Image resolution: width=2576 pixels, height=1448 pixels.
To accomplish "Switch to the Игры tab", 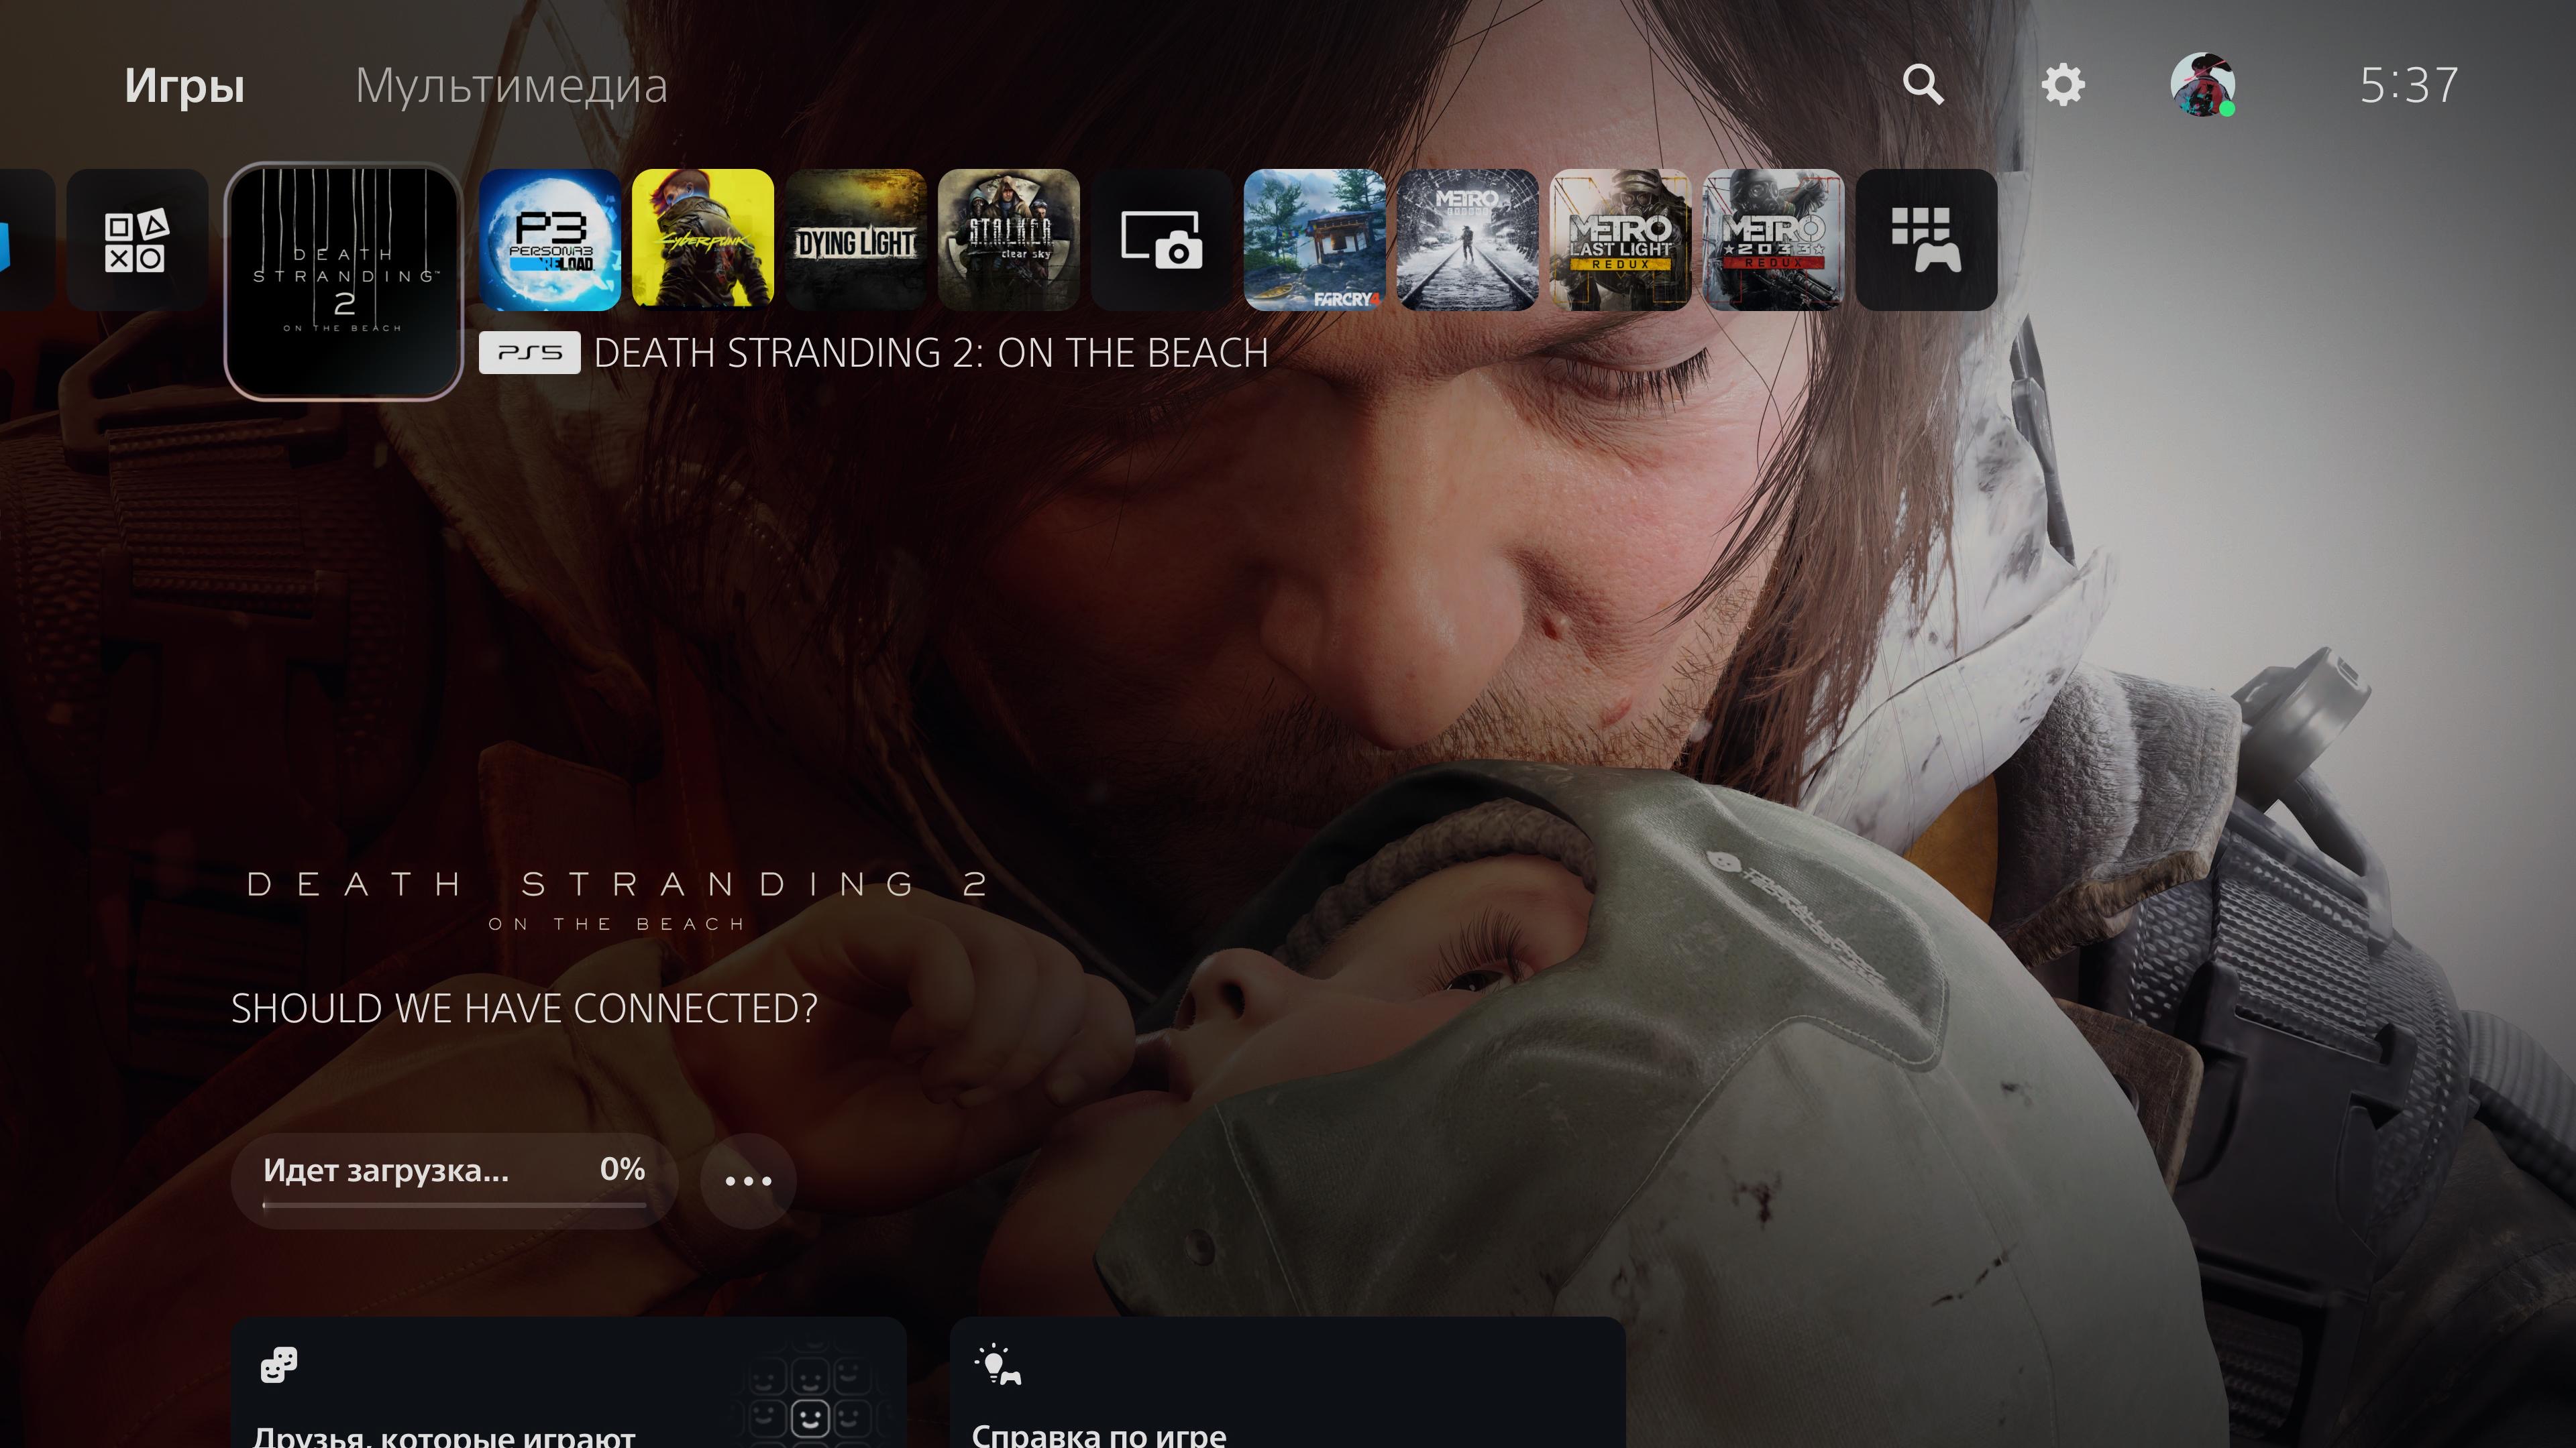I will click(x=184, y=86).
